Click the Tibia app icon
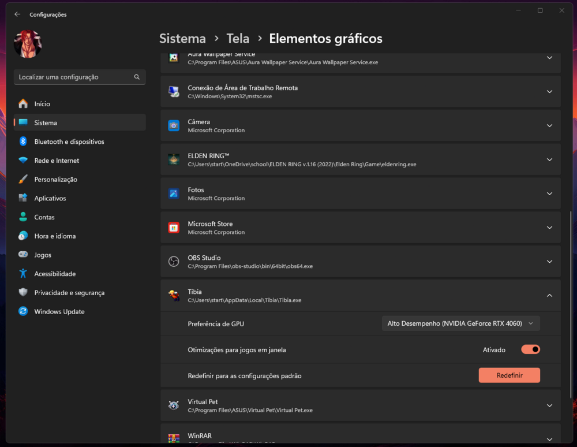This screenshot has width=577, height=447. click(x=174, y=295)
